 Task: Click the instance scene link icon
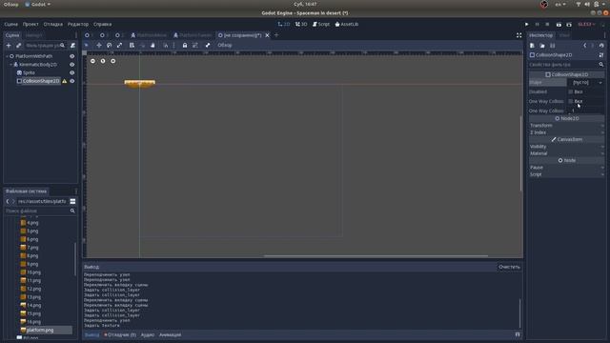coord(18,46)
